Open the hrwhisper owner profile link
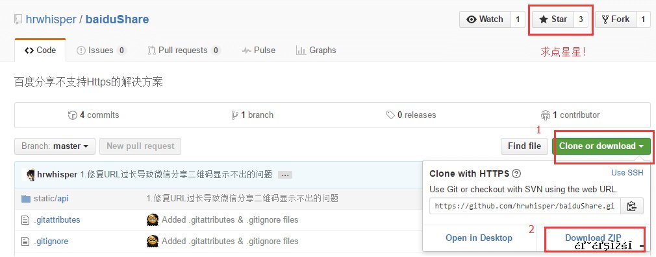Image resolution: width=656 pixels, height=257 pixels. (x=51, y=19)
